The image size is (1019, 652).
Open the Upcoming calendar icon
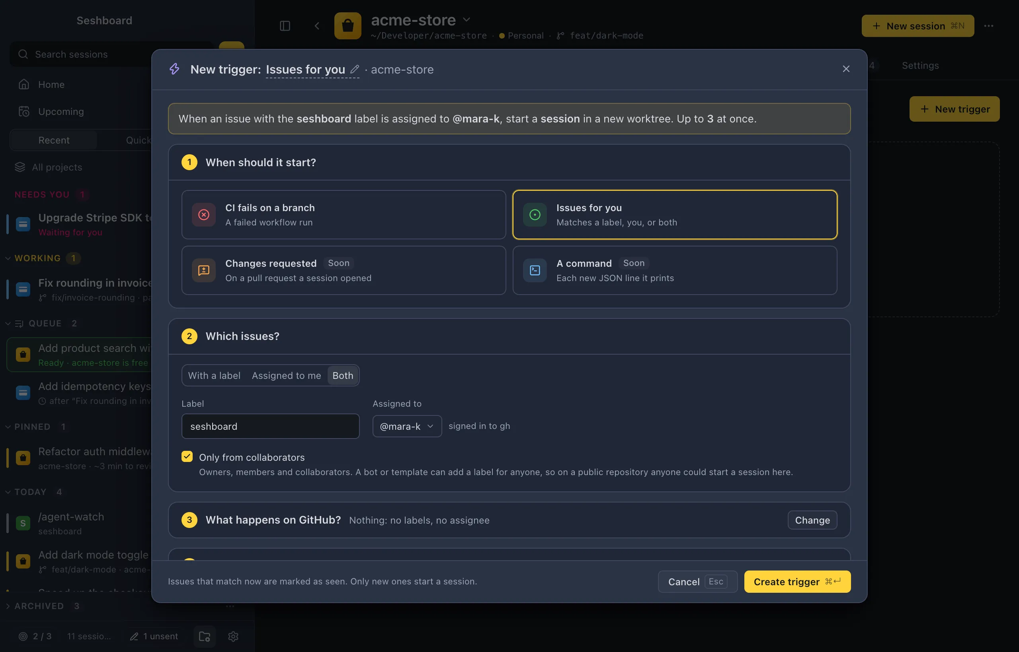24,111
